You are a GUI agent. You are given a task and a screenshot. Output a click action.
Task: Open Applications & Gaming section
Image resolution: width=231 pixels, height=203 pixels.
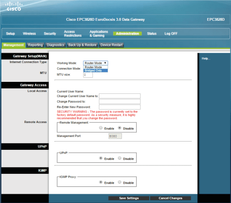[99, 33]
